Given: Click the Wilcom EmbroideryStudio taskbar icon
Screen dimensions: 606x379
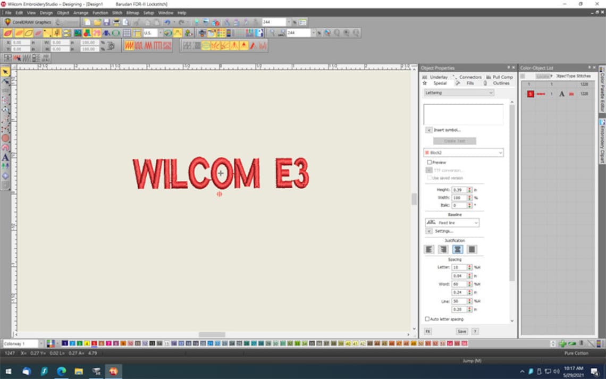Looking at the screenshot, I should pyautogui.click(x=113, y=372).
